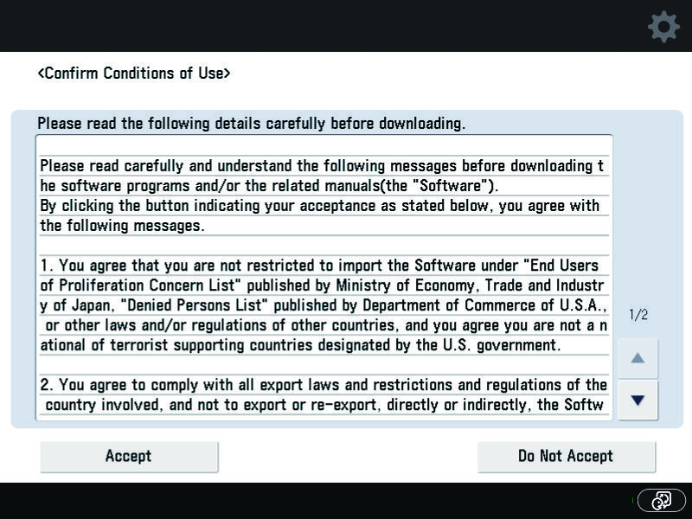Open the settings gear icon

[x=663, y=28]
